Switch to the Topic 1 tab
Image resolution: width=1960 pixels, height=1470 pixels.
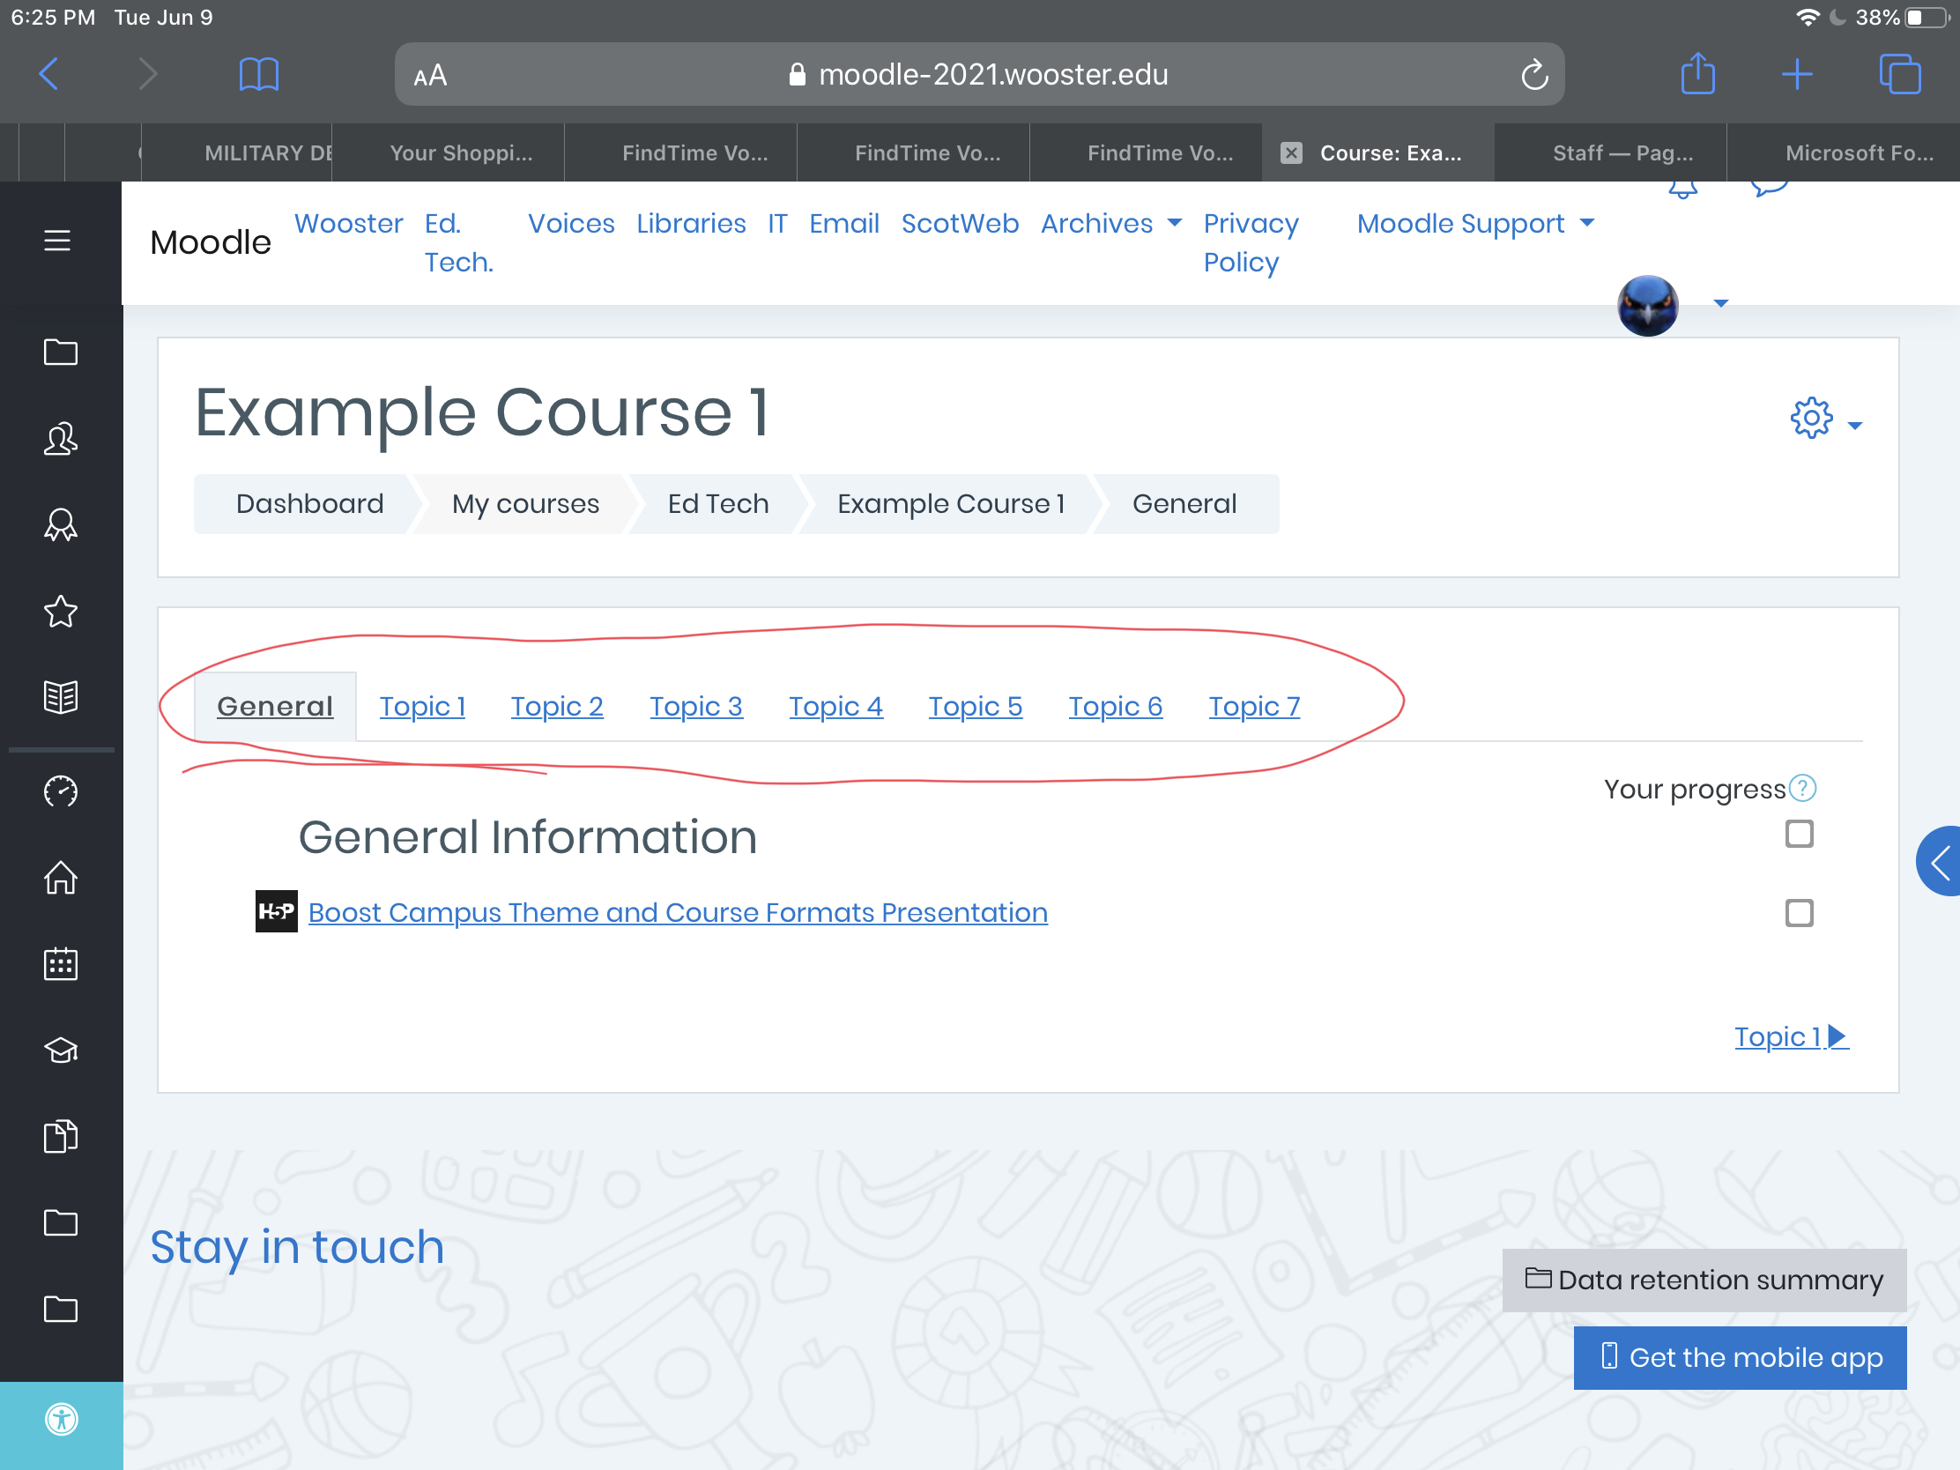tap(421, 706)
